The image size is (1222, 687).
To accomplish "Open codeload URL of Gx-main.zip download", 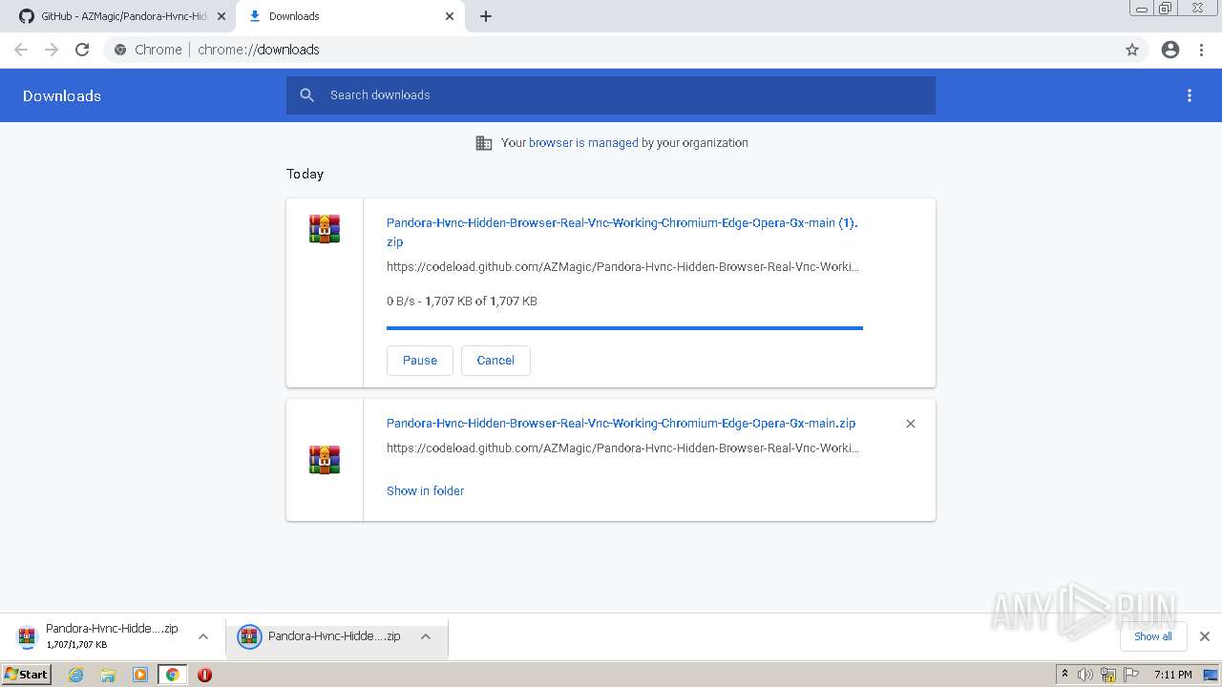I will pyautogui.click(x=622, y=448).
